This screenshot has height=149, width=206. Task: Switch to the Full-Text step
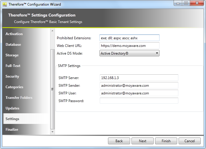click(13, 66)
